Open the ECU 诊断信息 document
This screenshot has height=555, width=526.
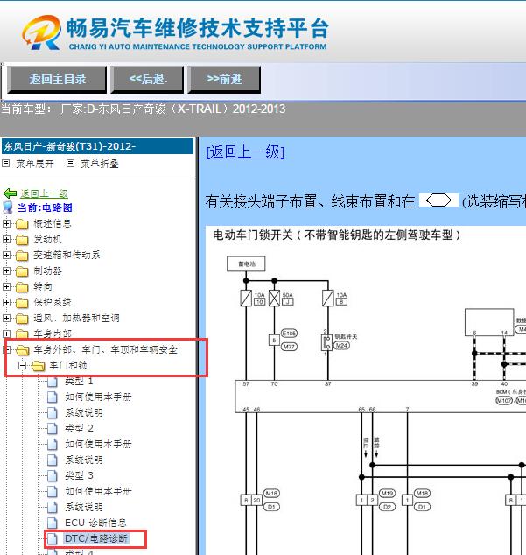[95, 523]
